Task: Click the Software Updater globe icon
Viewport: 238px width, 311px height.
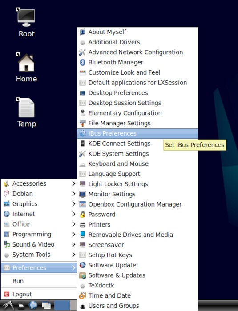Action: tap(82, 265)
